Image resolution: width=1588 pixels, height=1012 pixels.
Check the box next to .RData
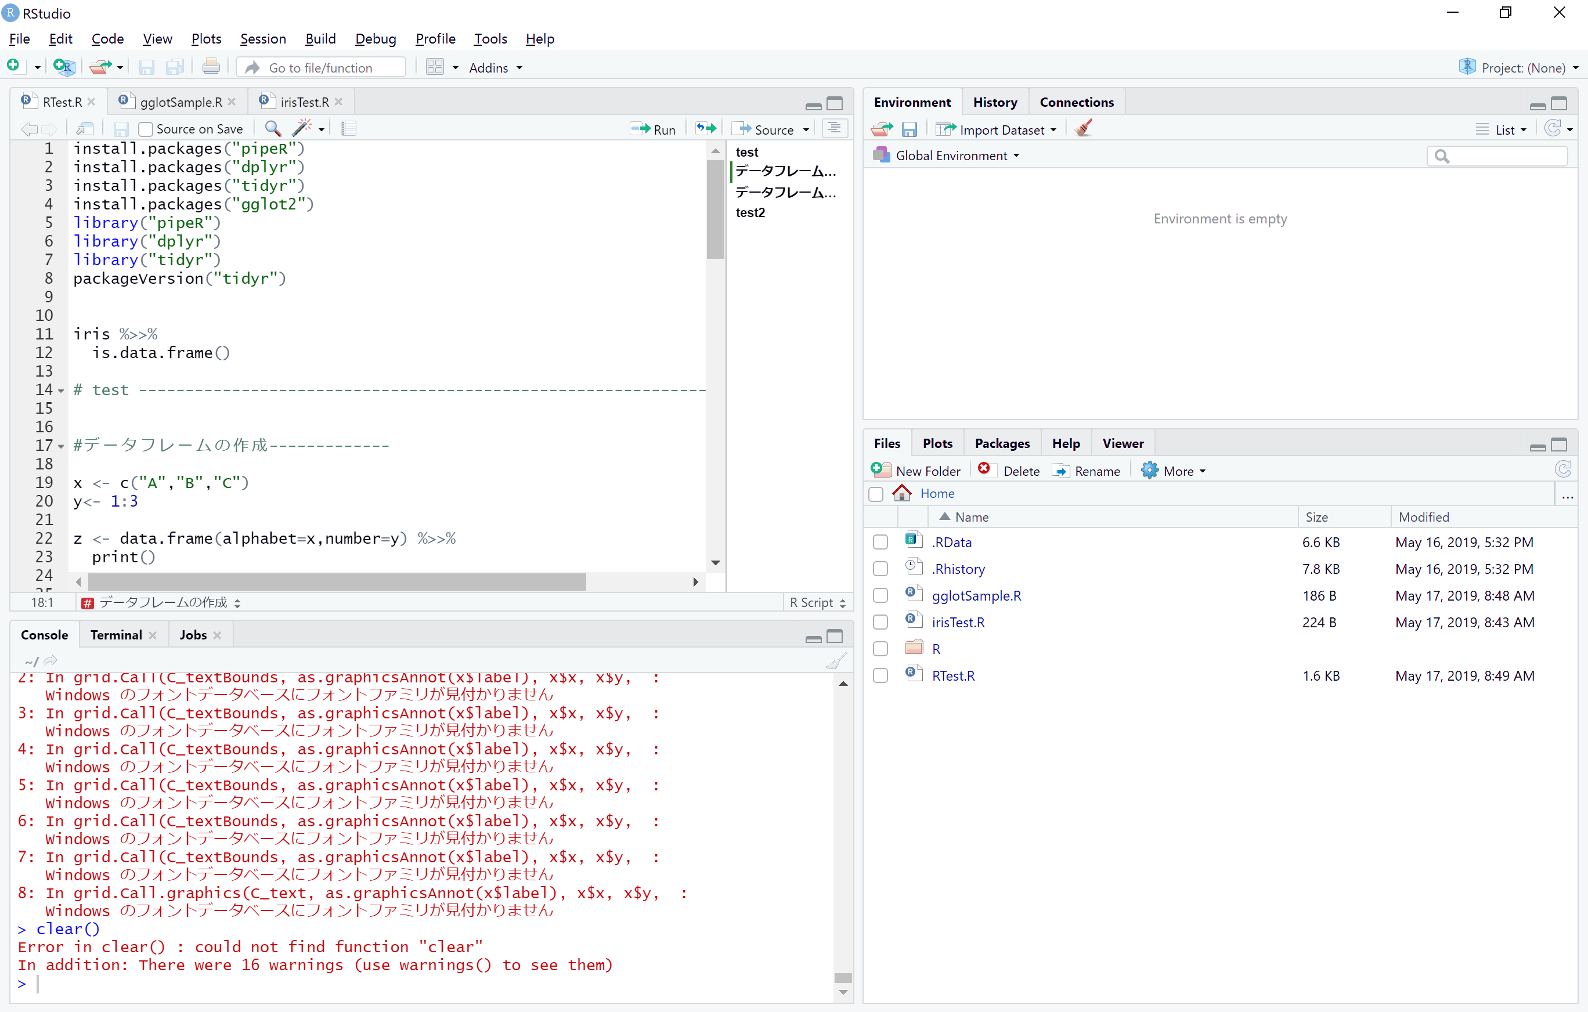point(880,541)
